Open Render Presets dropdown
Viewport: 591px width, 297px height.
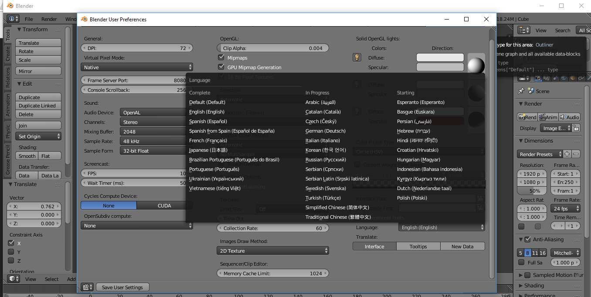coord(540,154)
